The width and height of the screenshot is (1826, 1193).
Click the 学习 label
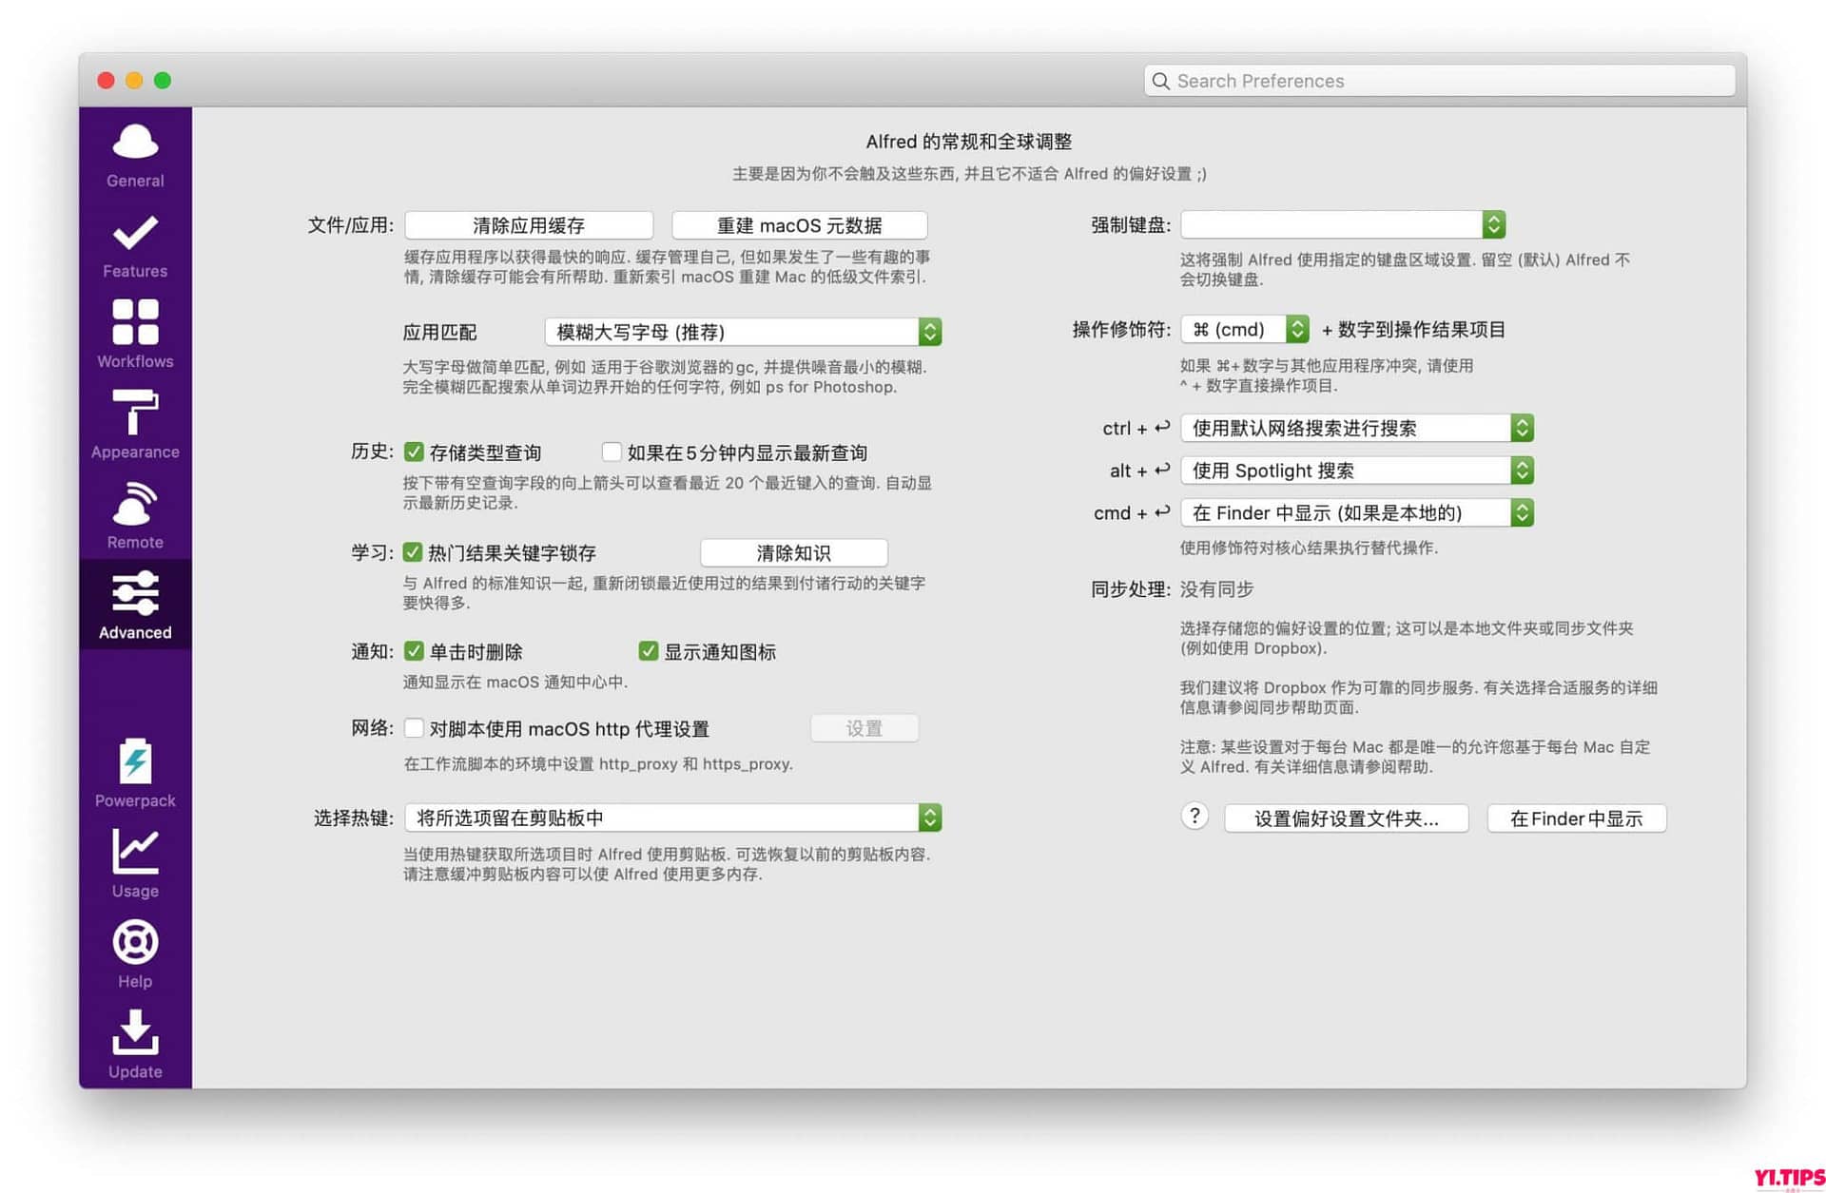coord(372,552)
